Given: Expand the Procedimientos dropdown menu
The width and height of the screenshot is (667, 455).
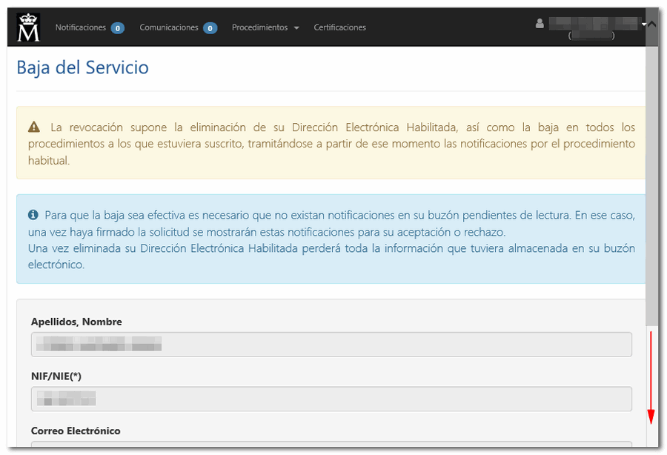Looking at the screenshot, I should click(265, 27).
